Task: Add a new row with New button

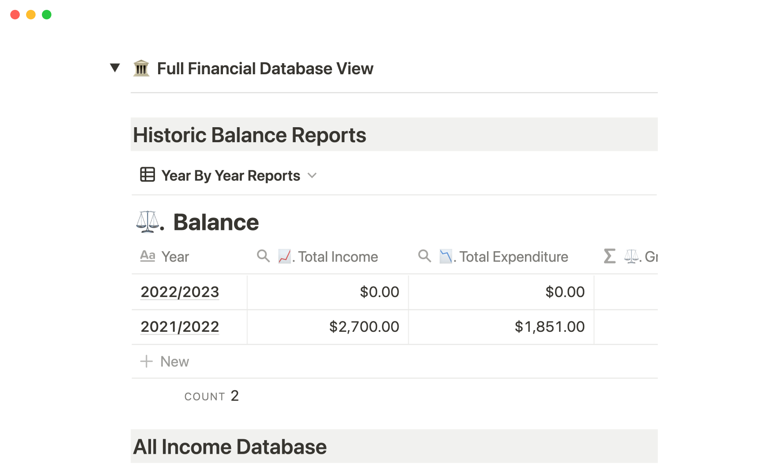Action: tap(174, 361)
